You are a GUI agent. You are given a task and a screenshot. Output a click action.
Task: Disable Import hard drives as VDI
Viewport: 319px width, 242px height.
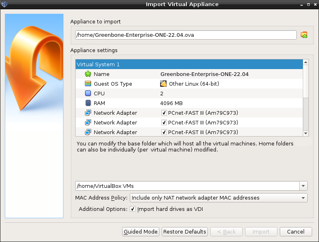pos(132,209)
